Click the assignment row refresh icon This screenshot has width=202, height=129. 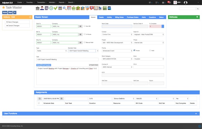(x=40, y=99)
